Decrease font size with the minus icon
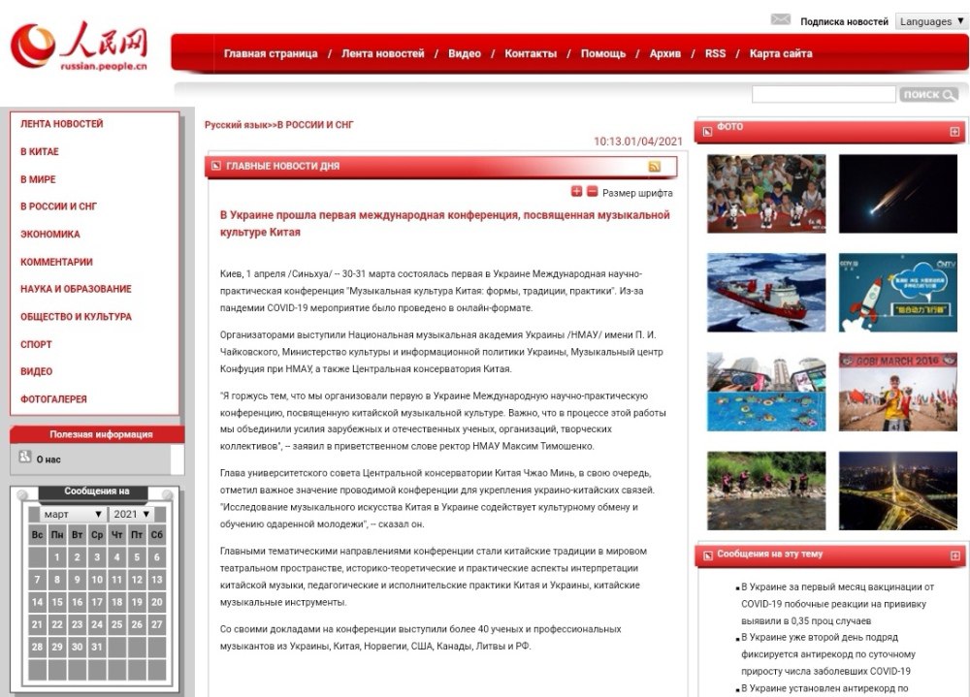 (x=592, y=192)
